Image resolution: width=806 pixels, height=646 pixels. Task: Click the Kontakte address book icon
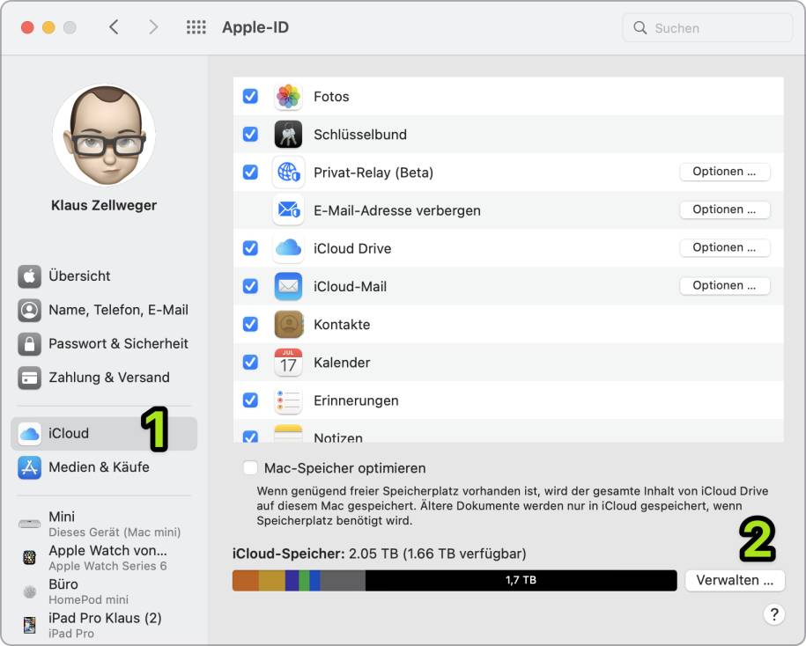pyautogui.click(x=288, y=325)
